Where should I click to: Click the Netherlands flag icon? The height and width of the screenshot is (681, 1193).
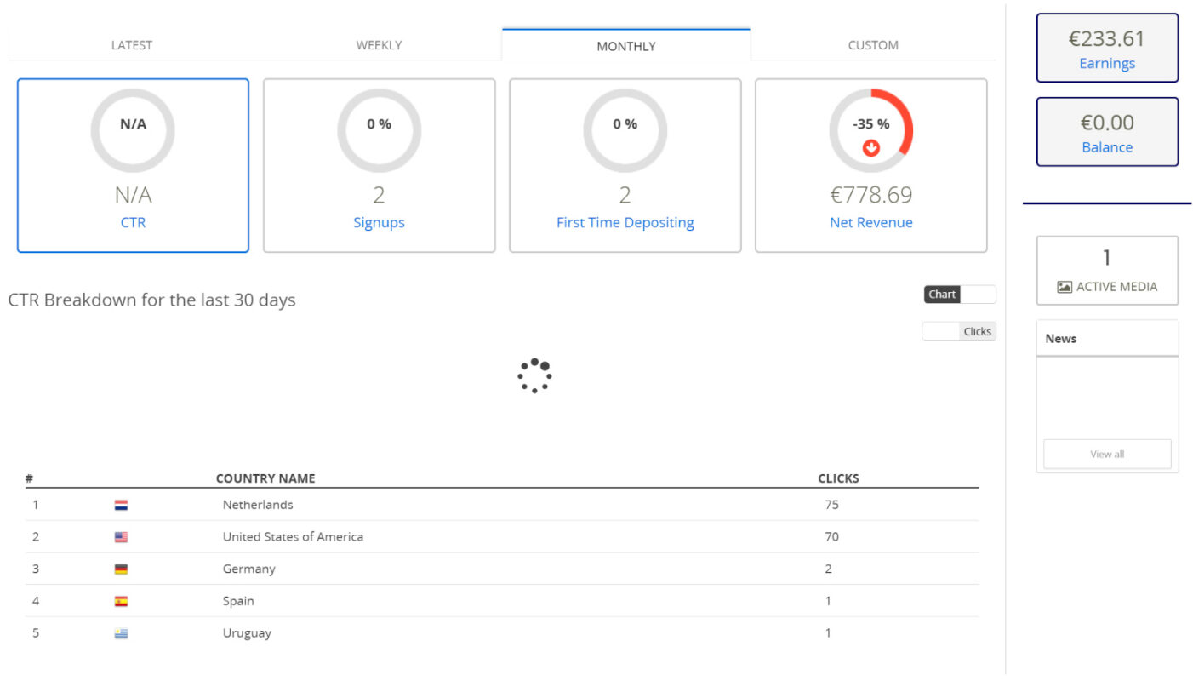coord(121,505)
